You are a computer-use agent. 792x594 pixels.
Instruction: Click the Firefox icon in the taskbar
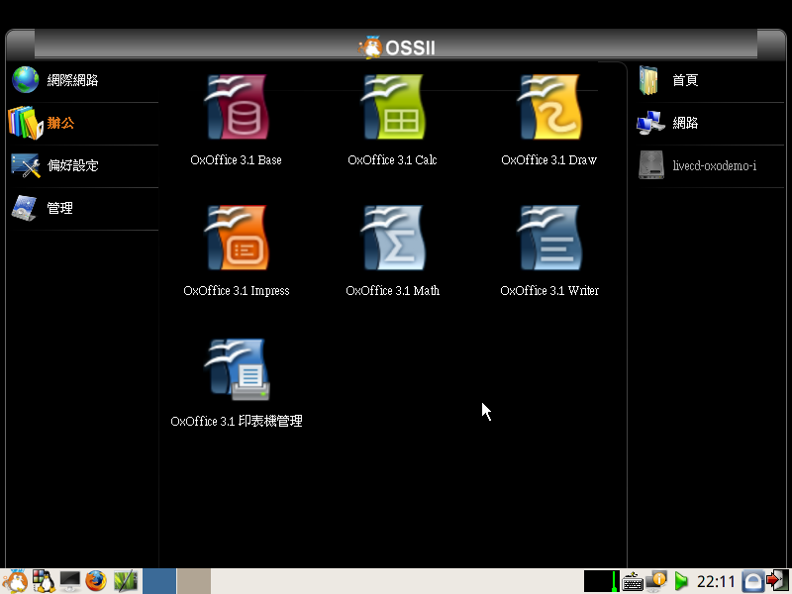tap(96, 581)
